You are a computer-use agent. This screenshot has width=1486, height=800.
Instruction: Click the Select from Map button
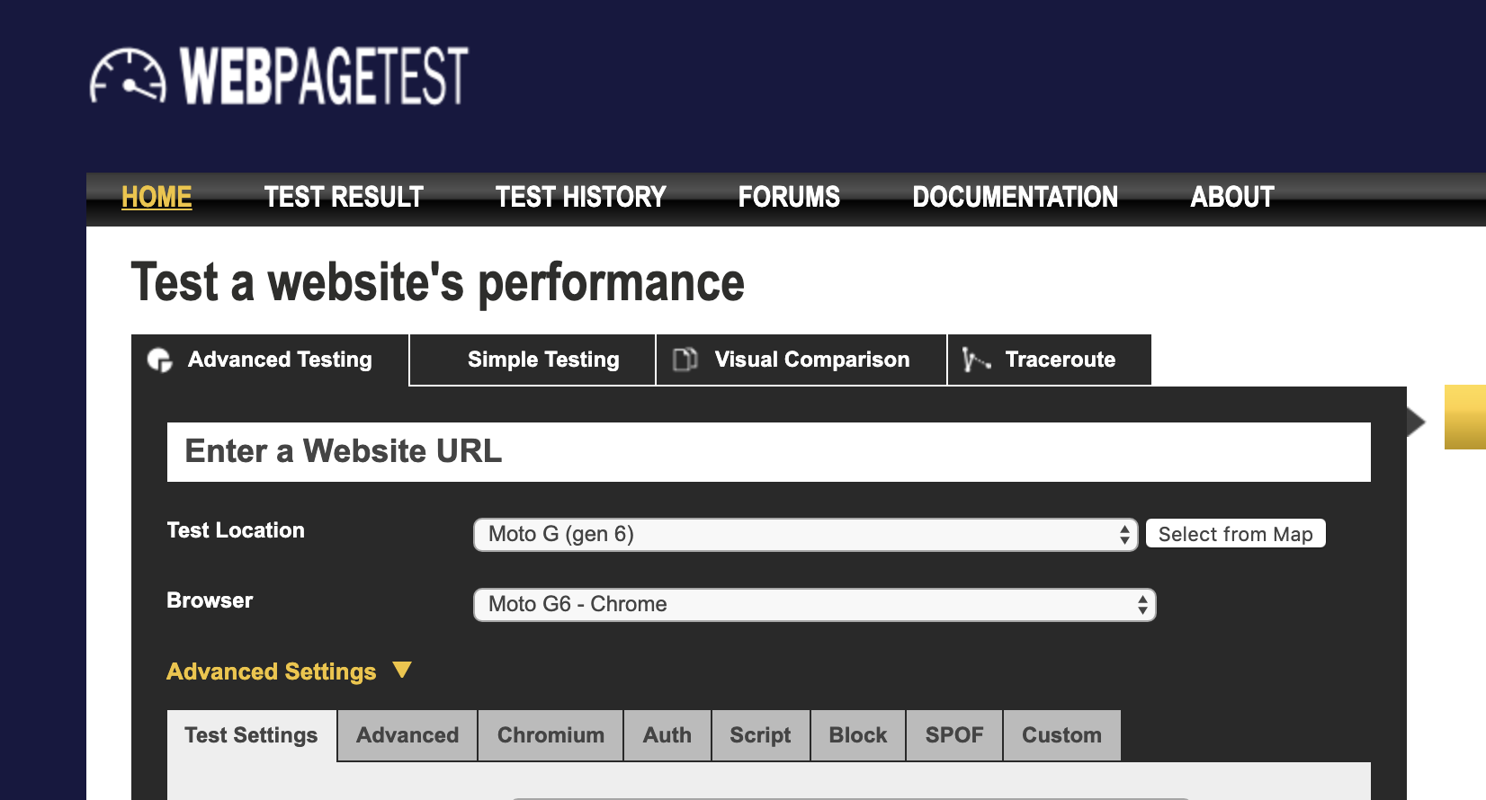(1236, 534)
